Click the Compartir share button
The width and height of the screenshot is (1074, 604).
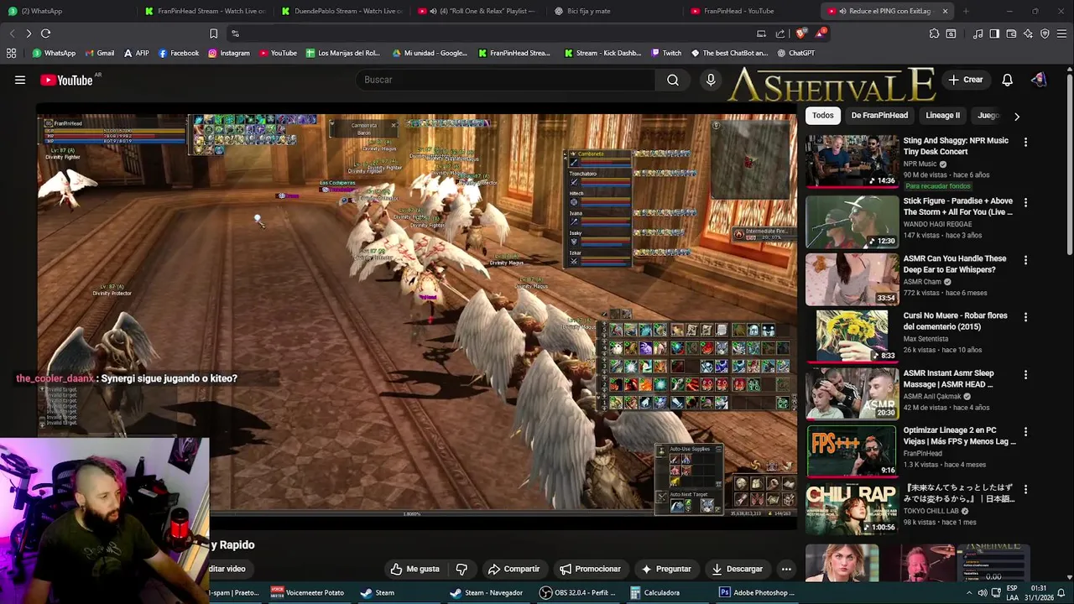pyautogui.click(x=514, y=569)
